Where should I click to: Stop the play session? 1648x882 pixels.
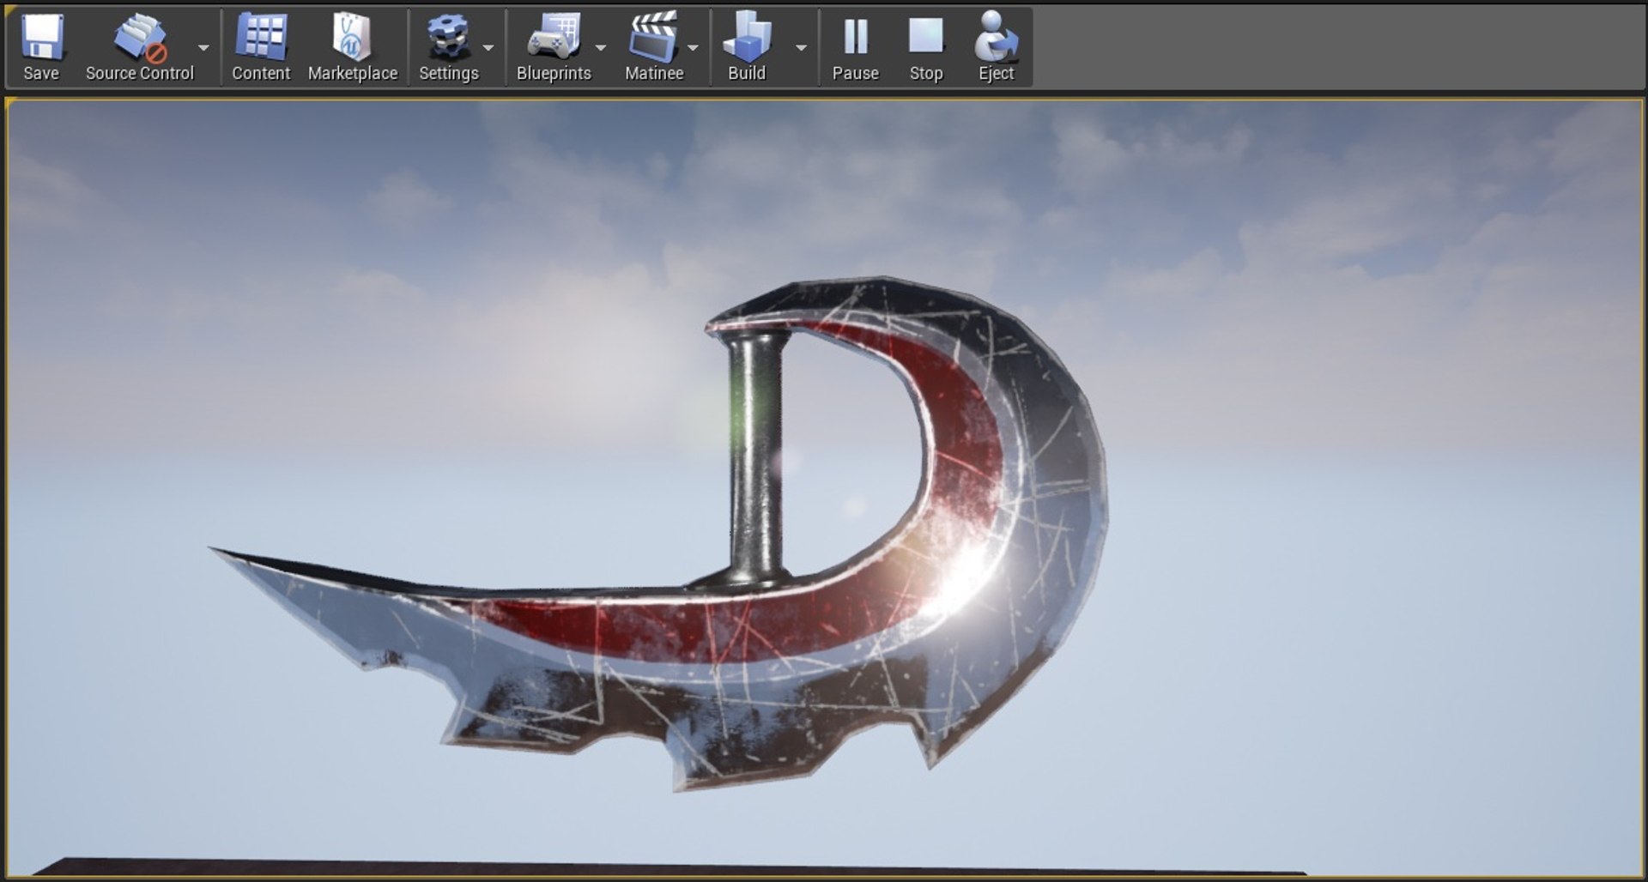point(926,48)
